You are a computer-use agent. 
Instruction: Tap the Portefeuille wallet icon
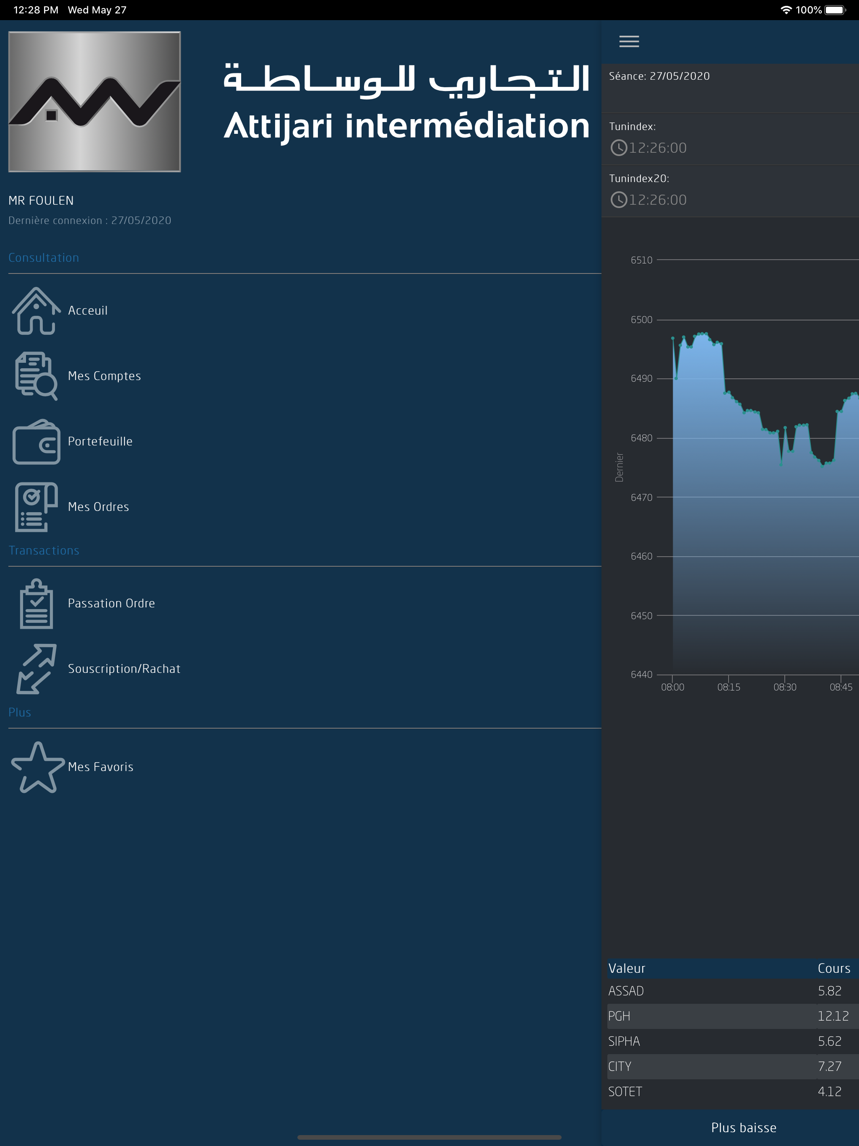(36, 442)
